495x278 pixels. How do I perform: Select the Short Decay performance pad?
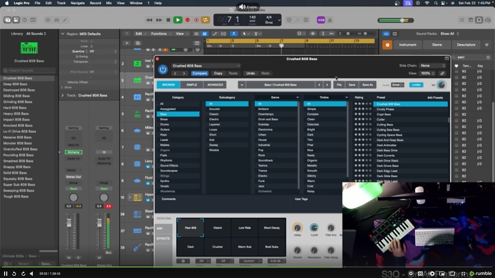pyautogui.click(x=272, y=228)
